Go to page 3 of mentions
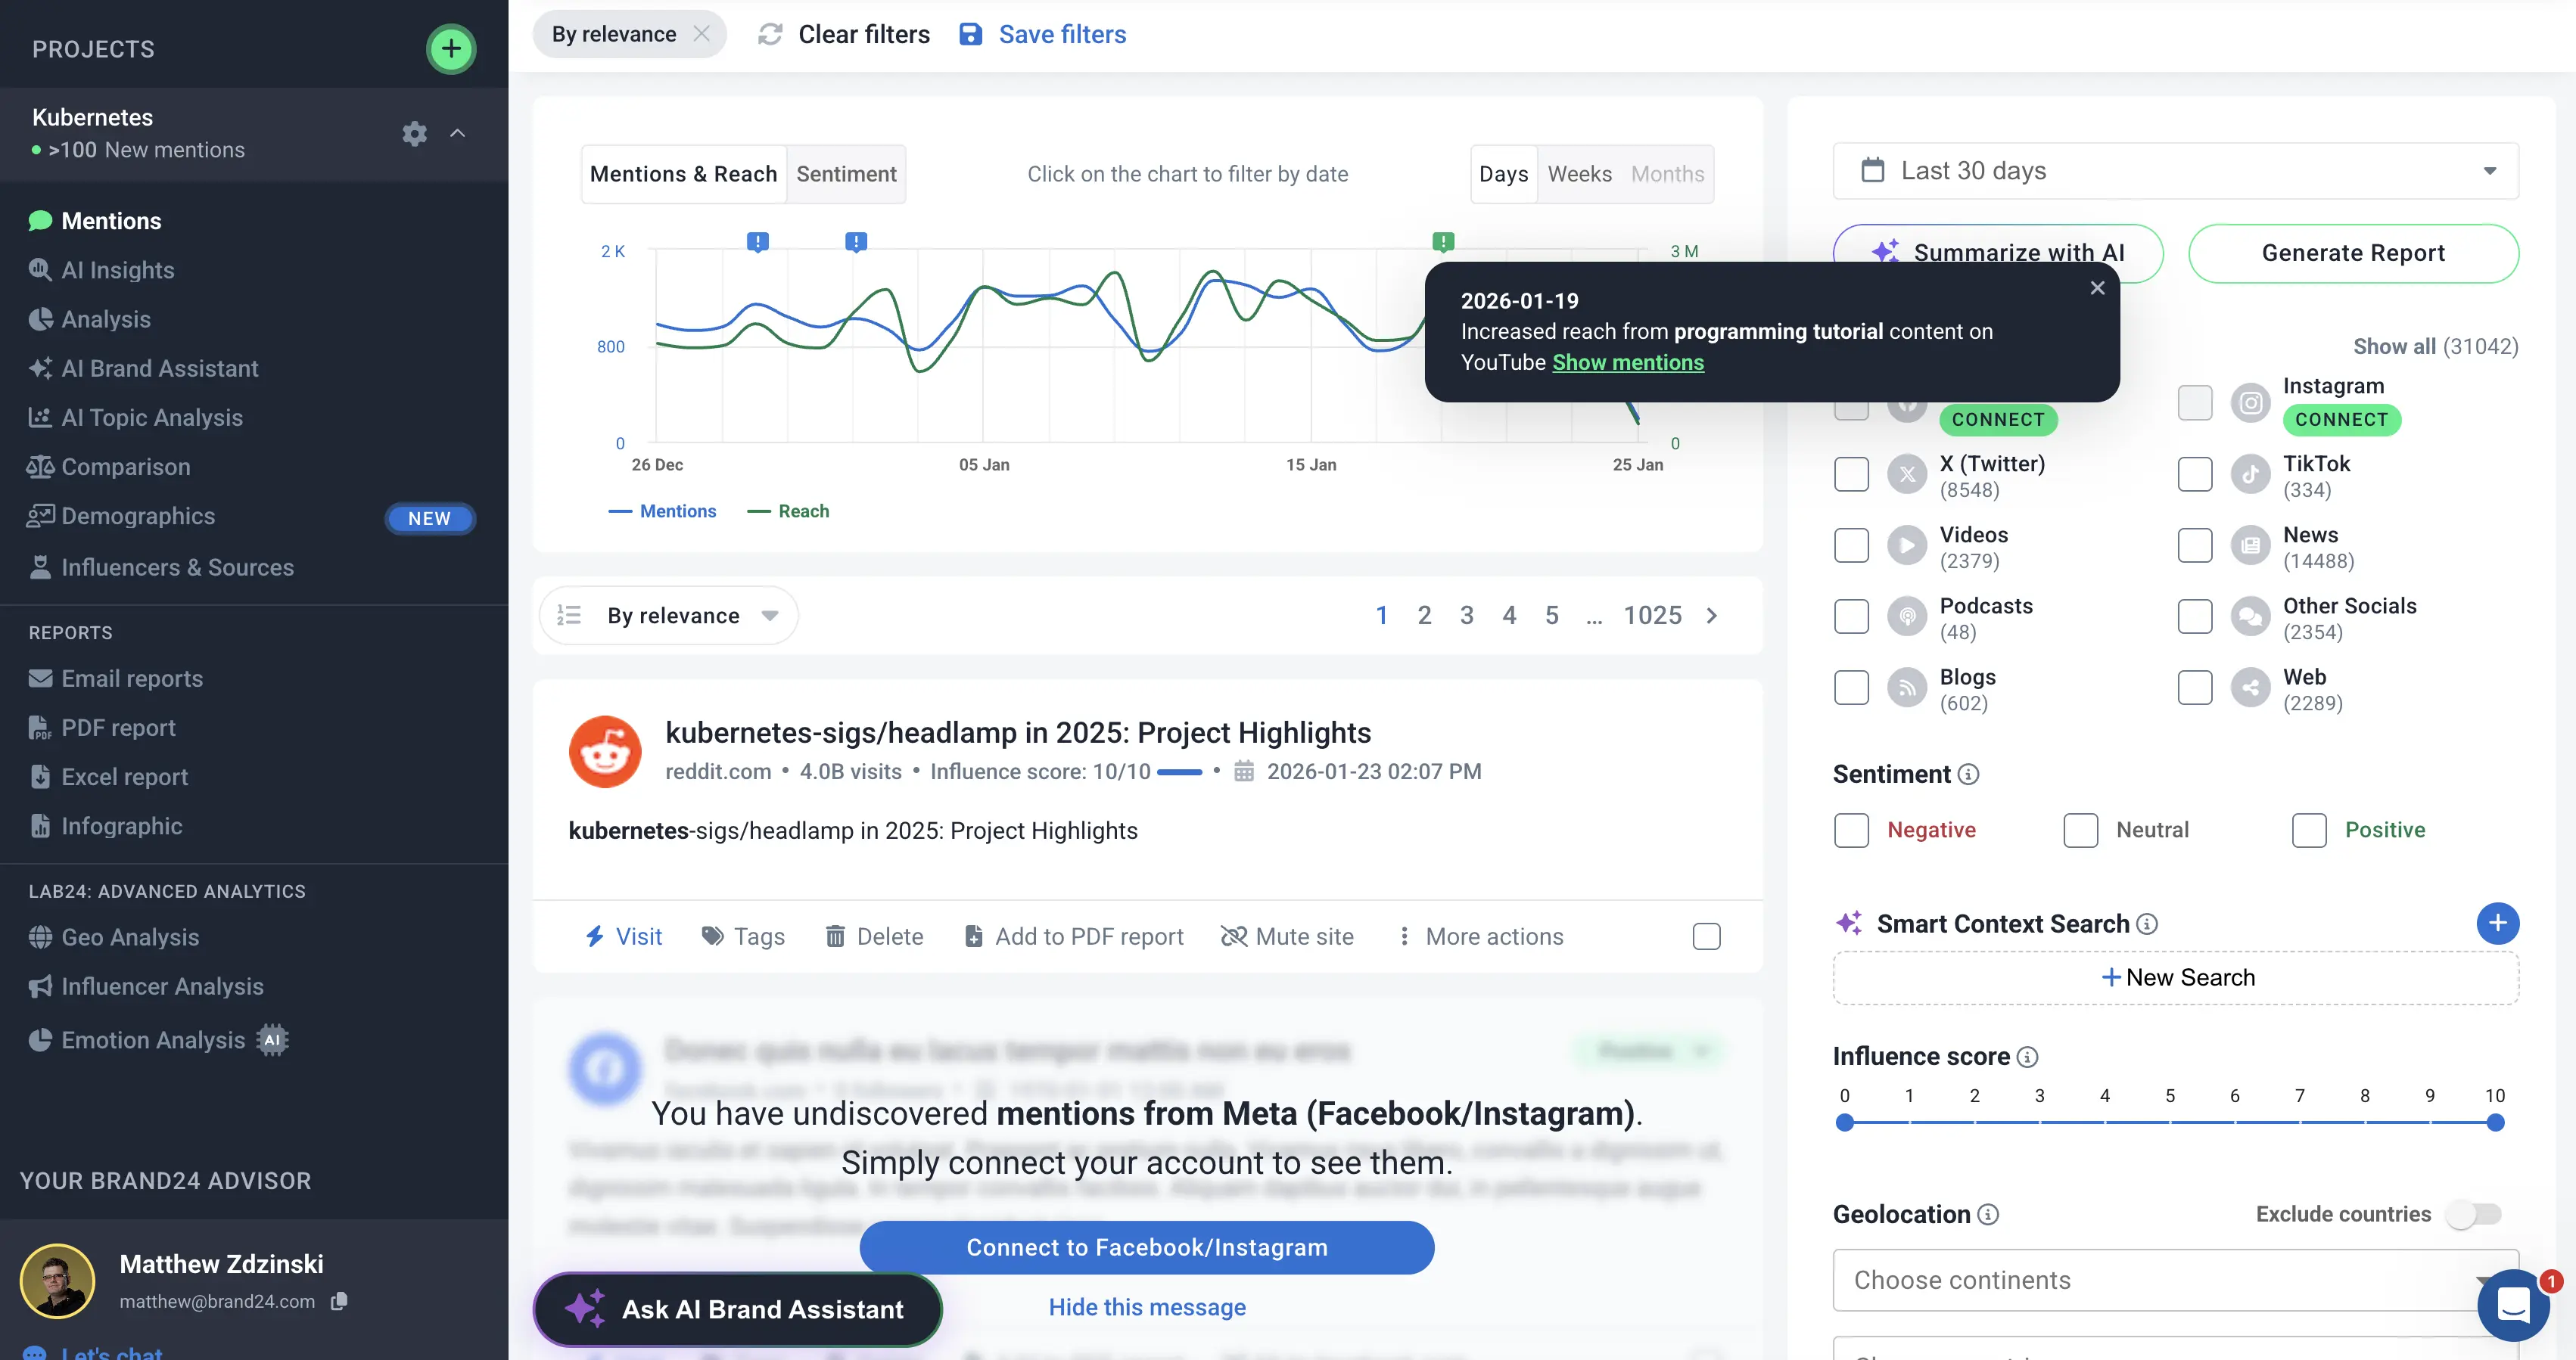The image size is (2576, 1360). click(x=1467, y=616)
